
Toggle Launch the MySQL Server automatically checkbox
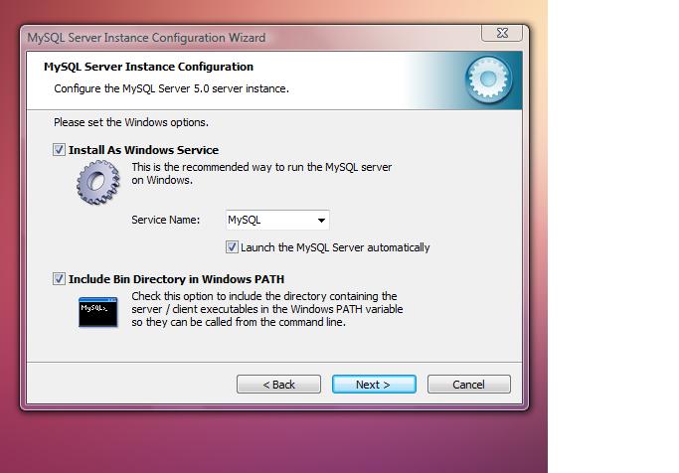(232, 247)
